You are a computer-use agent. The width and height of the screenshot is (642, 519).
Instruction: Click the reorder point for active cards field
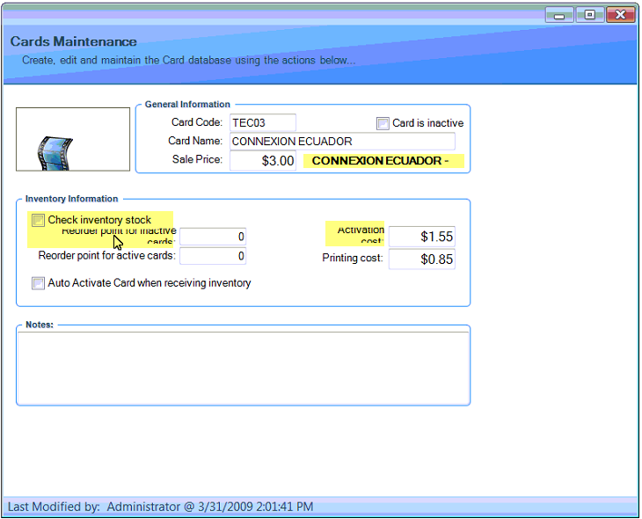(x=213, y=256)
